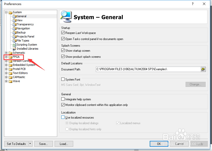Select Installed Libraries tree item label

click(x=27, y=49)
